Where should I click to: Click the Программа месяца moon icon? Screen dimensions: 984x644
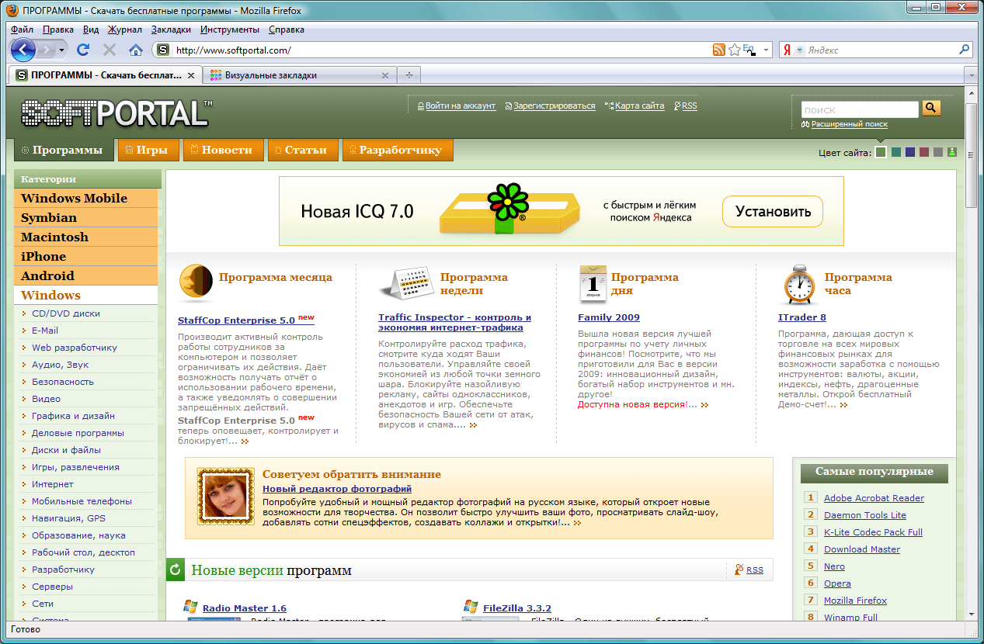click(x=196, y=283)
